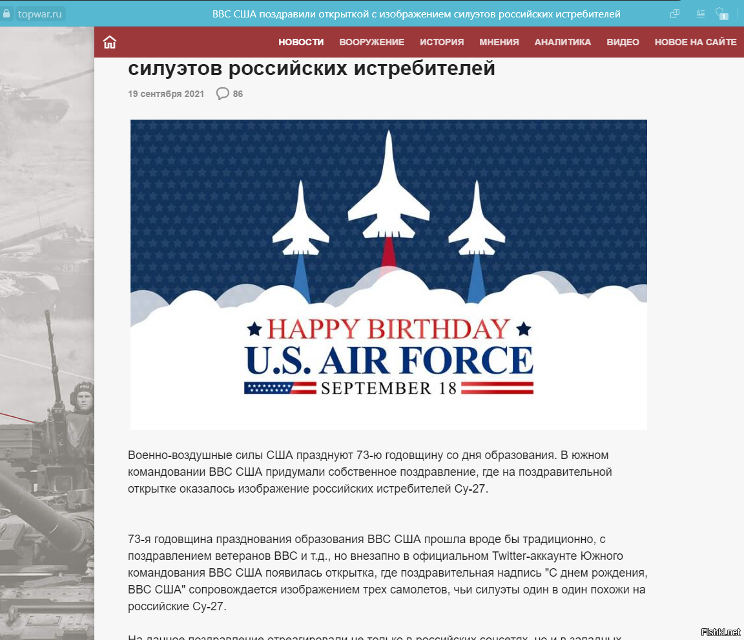Open the 86 comments count link

238,94
